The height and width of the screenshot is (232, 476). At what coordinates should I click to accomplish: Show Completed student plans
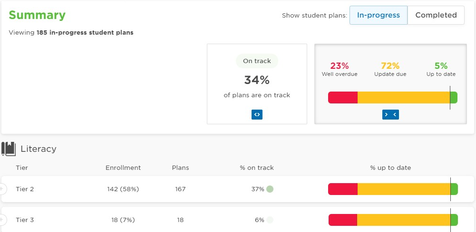tap(436, 15)
